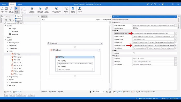
Task: Select PDF To CSV activity
Action: 18,63
